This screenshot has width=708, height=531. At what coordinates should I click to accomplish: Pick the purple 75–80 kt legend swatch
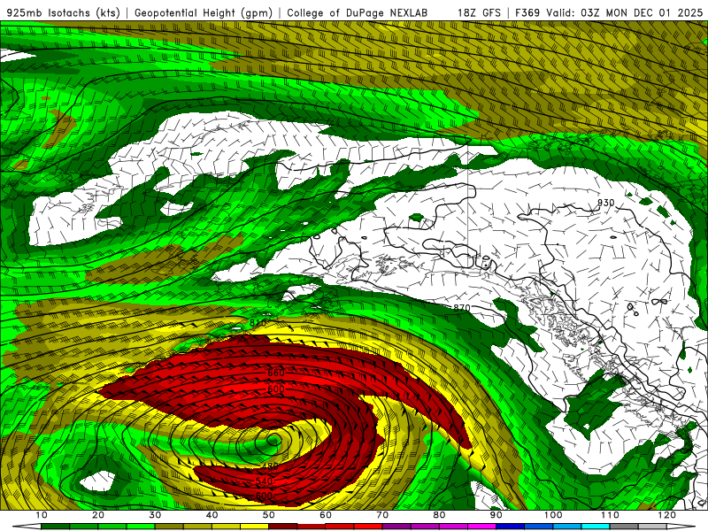(x=425, y=527)
